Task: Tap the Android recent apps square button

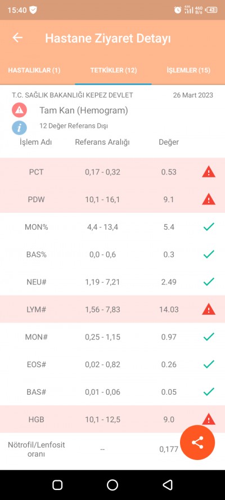Action: [x=57, y=485]
